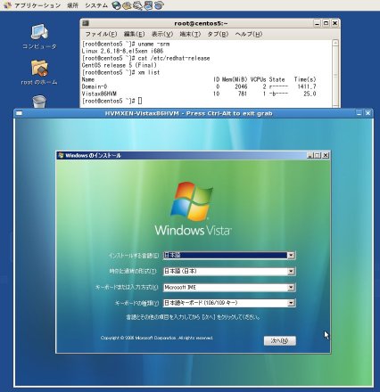Open 端末(T) menu in the terminal

click(x=190, y=34)
